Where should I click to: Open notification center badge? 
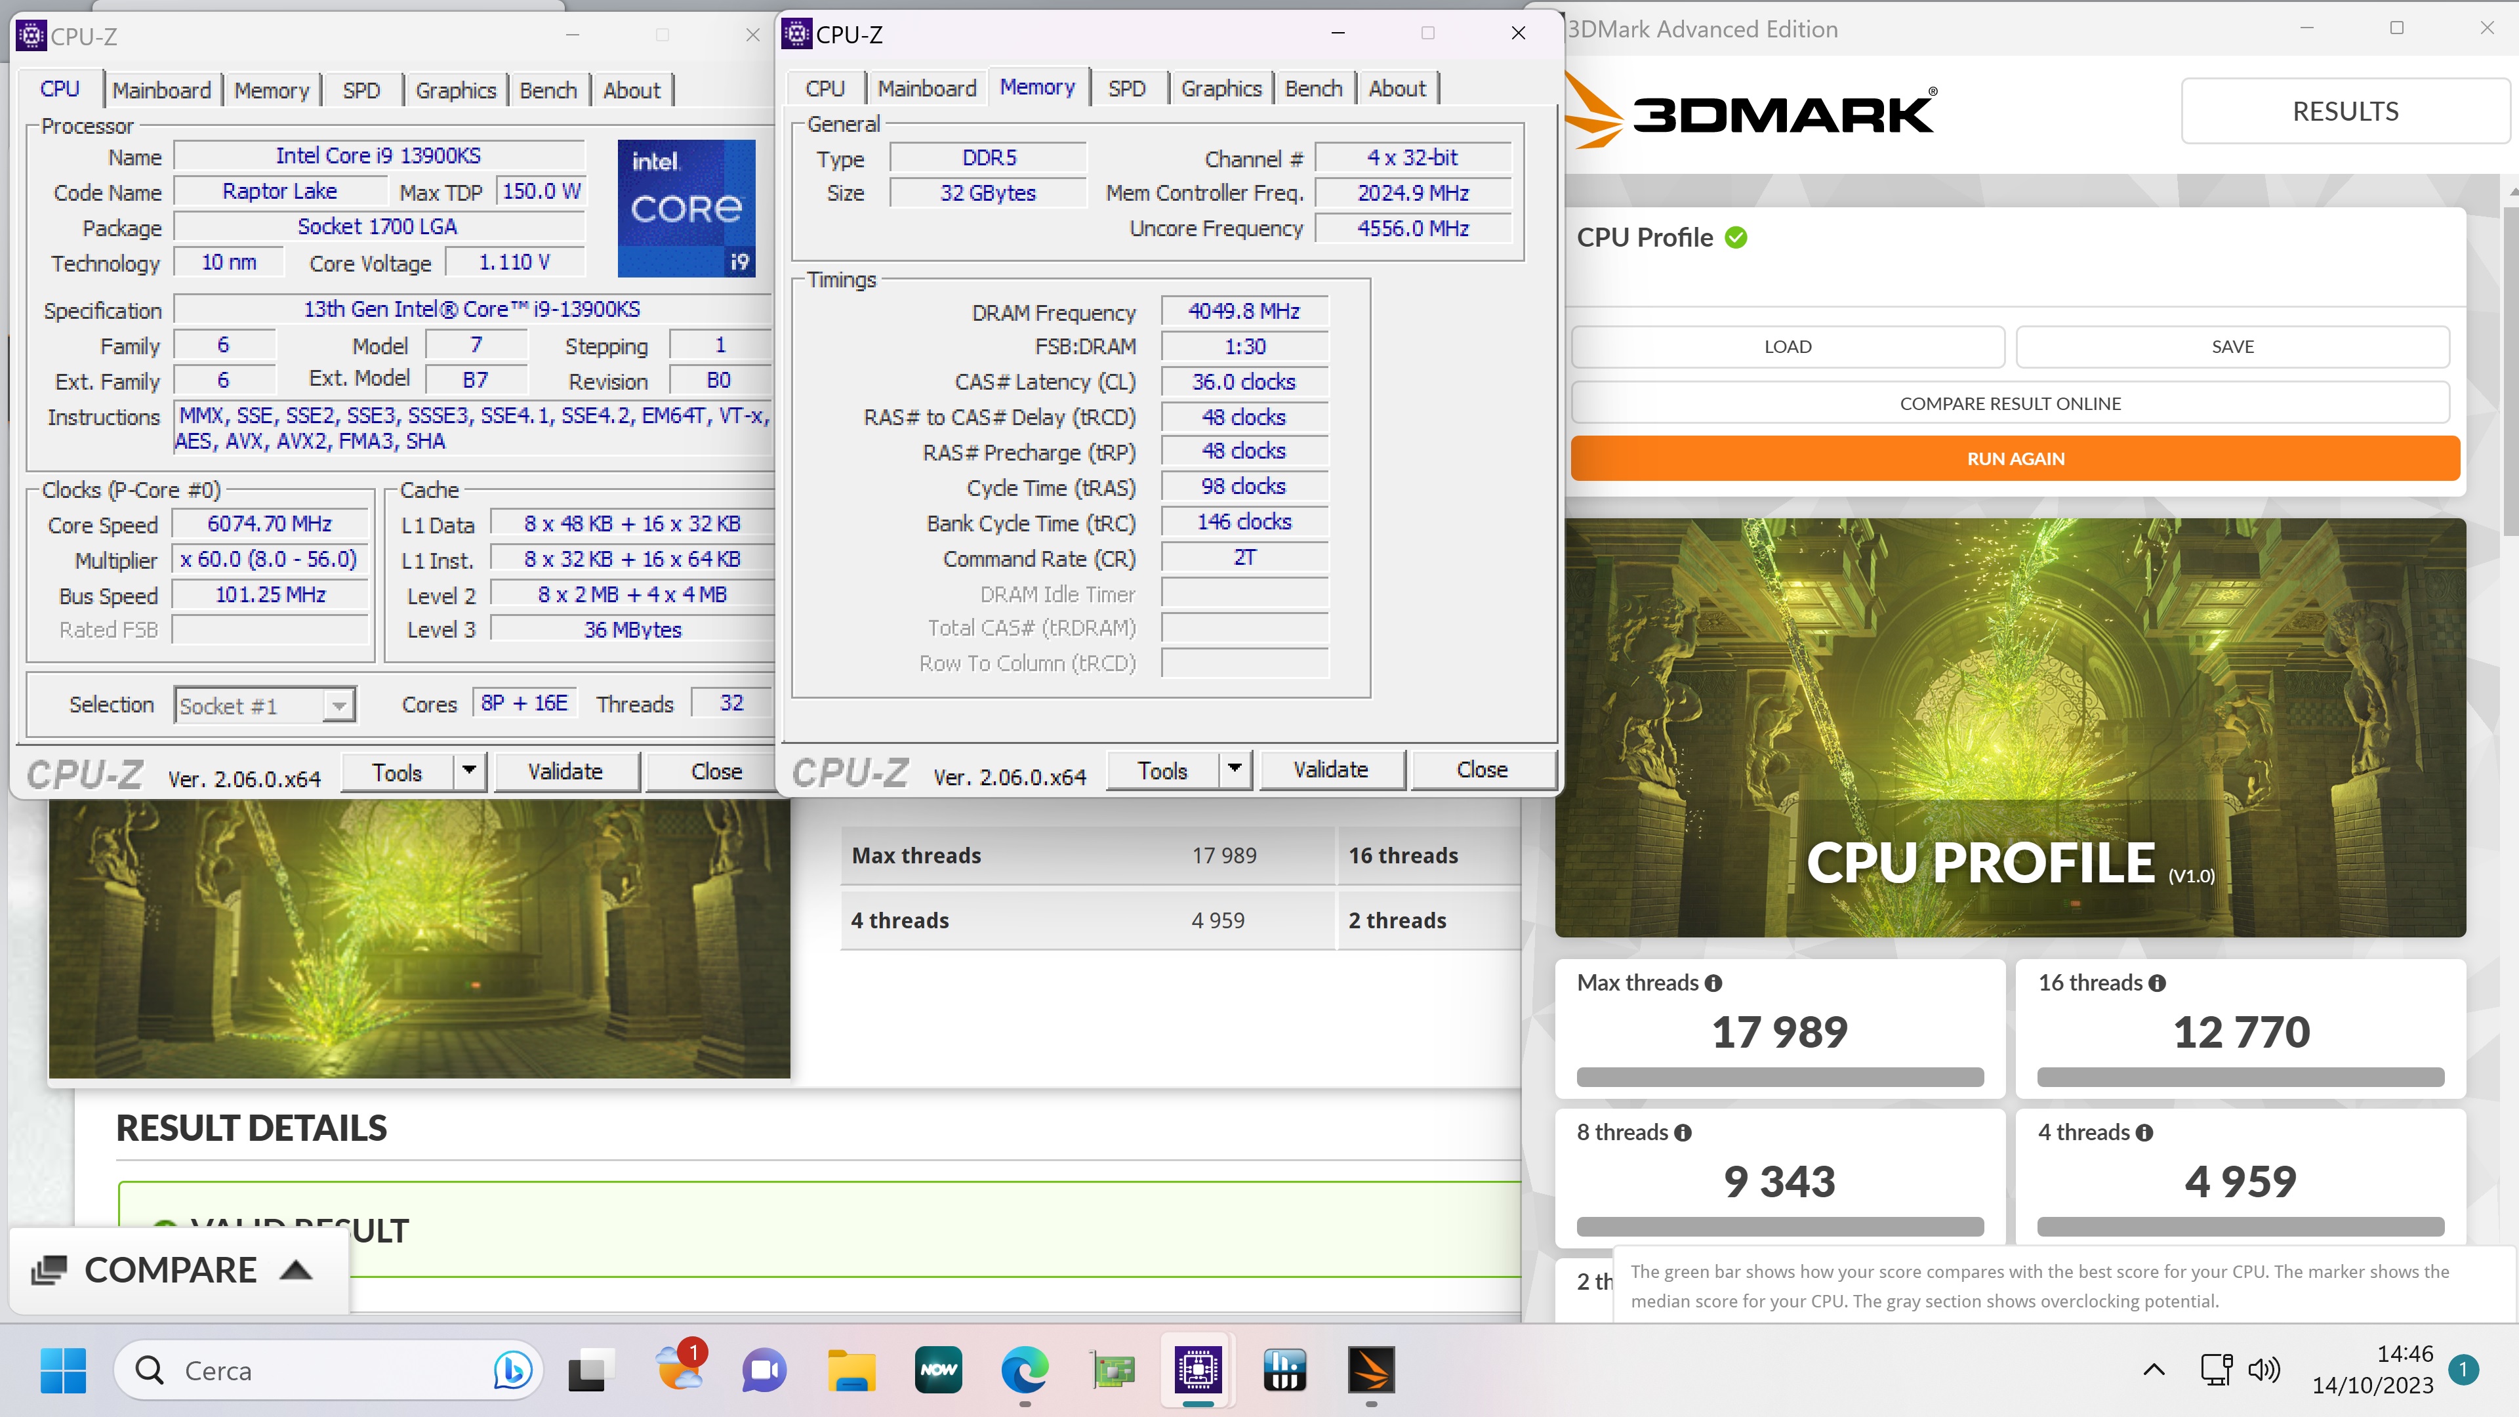point(2465,1370)
